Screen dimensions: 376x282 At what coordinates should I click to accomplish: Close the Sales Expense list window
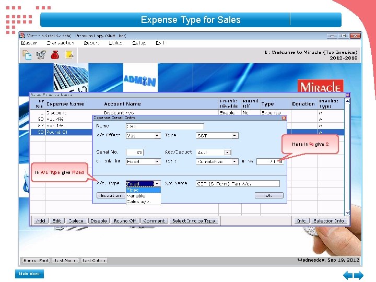pos(347,95)
